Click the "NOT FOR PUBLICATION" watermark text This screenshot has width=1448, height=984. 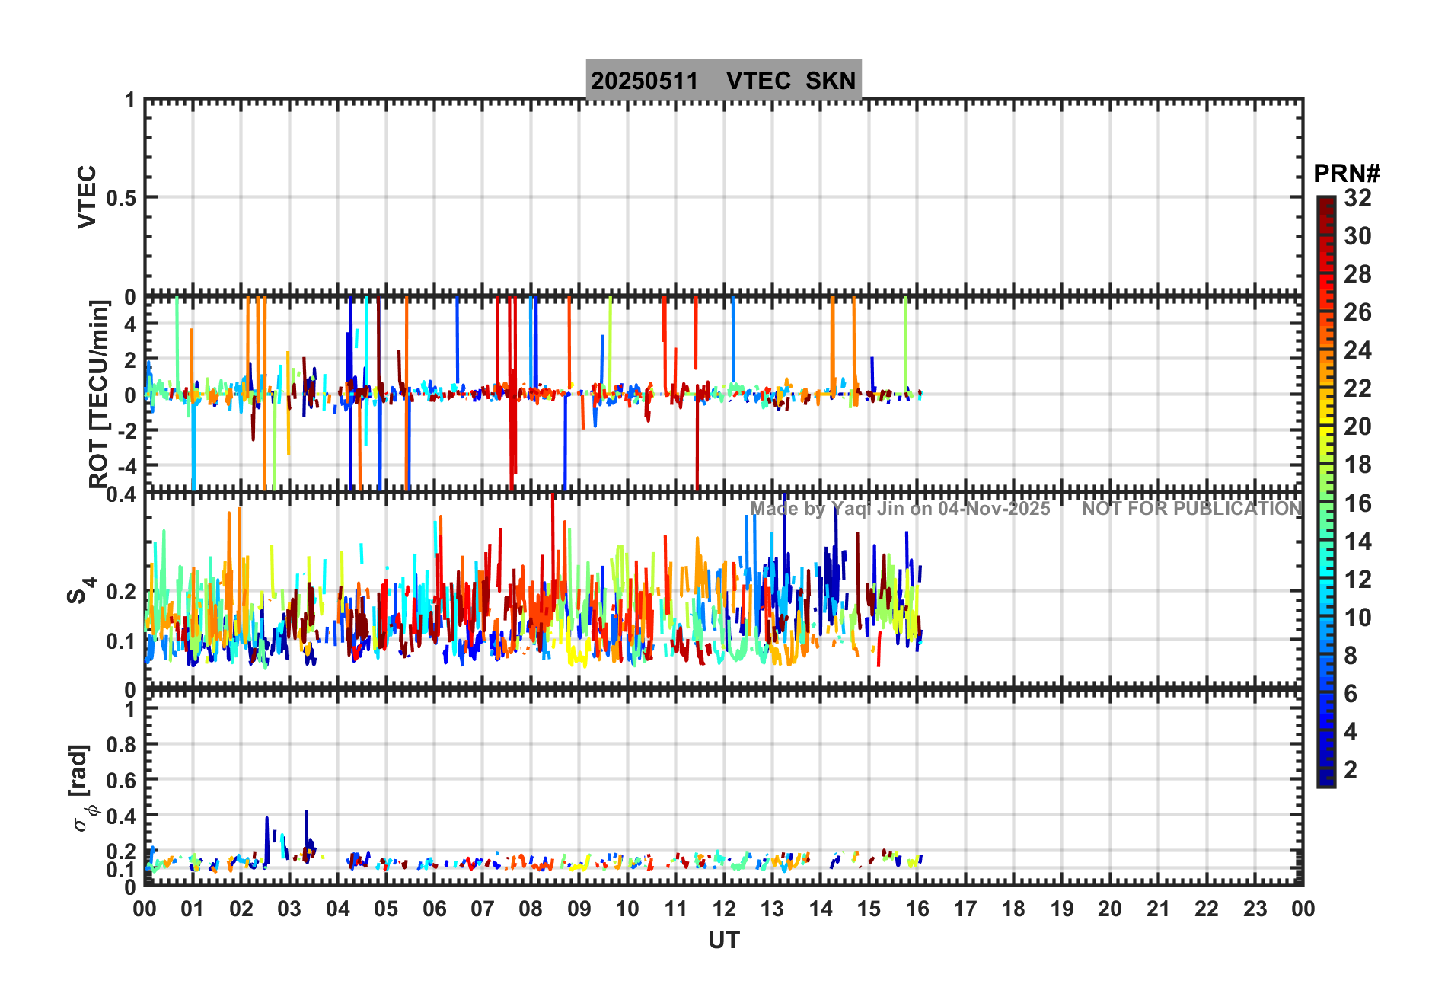(1191, 509)
